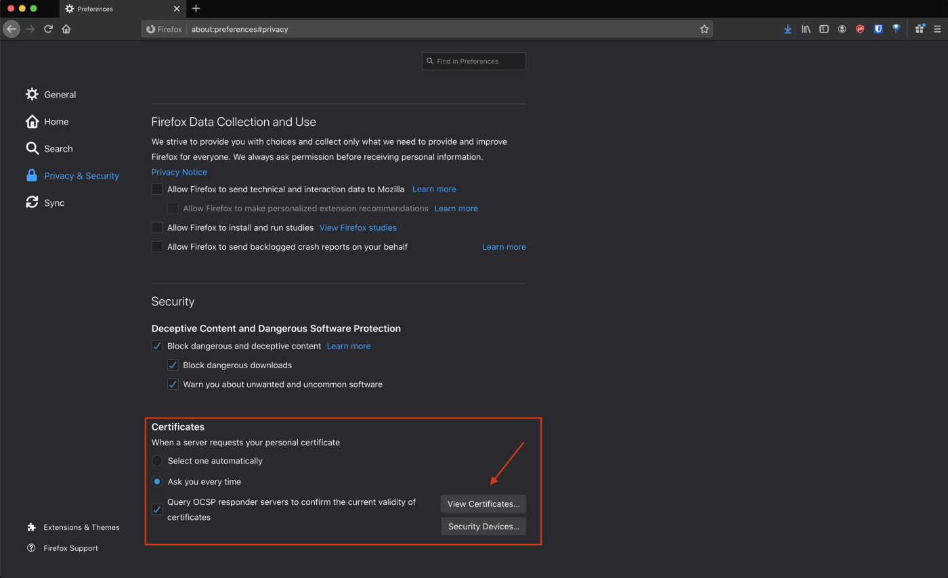This screenshot has width=948, height=578.
Task: Select 'Select one automatically' radio option
Action: click(x=157, y=461)
